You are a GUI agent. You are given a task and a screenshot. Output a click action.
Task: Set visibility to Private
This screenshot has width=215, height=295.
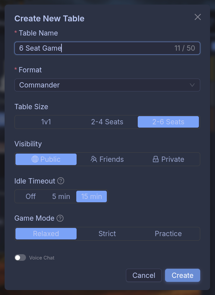[x=168, y=160]
